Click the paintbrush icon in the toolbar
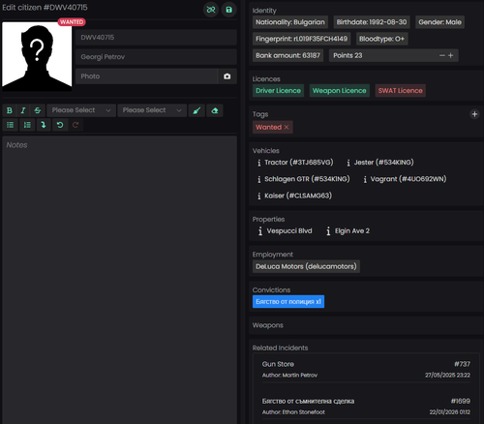Screen dimensions: 484x424 pos(197,110)
